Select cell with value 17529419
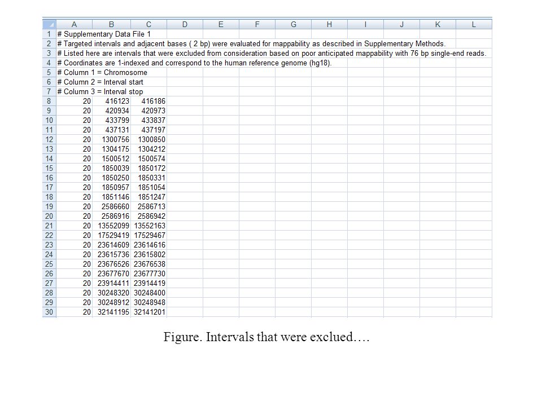The height and width of the screenshot is (406, 542). (111, 235)
